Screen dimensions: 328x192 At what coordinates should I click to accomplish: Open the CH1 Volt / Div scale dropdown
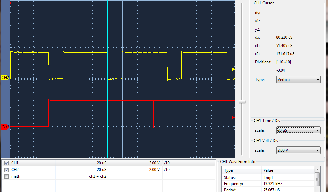(298, 150)
